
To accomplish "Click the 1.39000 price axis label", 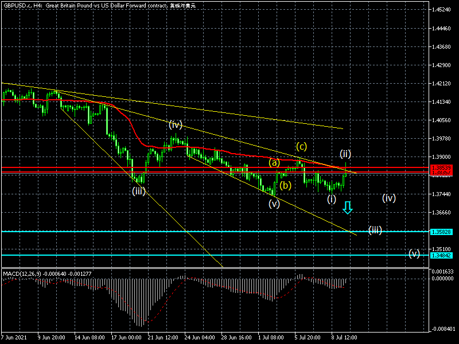I will pyautogui.click(x=441, y=157).
